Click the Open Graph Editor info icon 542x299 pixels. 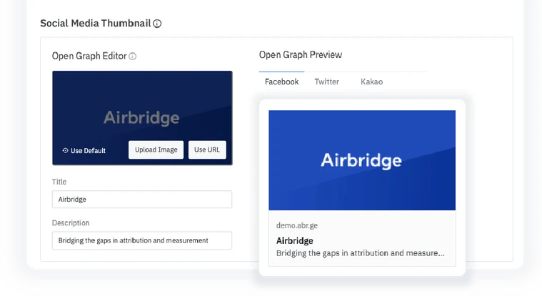point(132,56)
